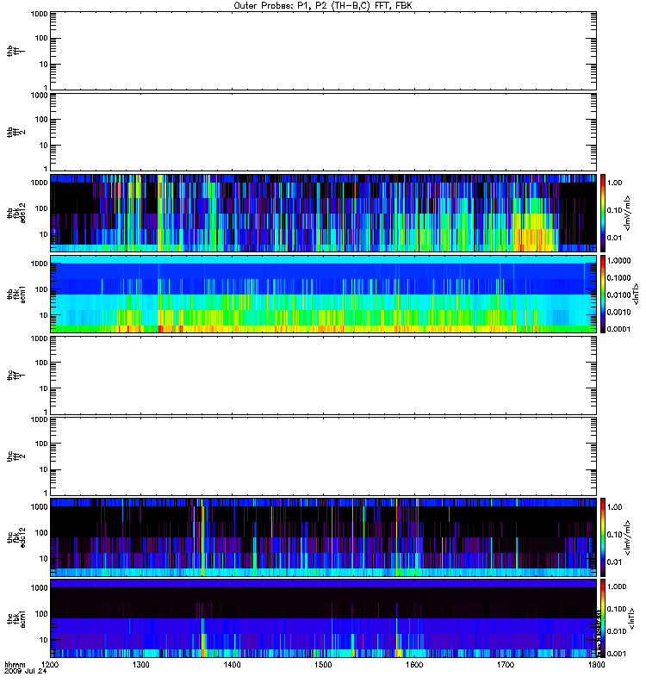The width and height of the screenshot is (646, 689).
Task: Click the 'thc fbk scm1' y-axis title
Action: (x=16, y=618)
